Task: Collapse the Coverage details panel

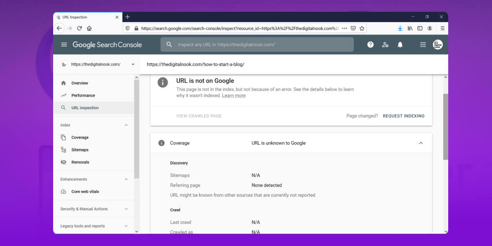Action: pos(421,143)
